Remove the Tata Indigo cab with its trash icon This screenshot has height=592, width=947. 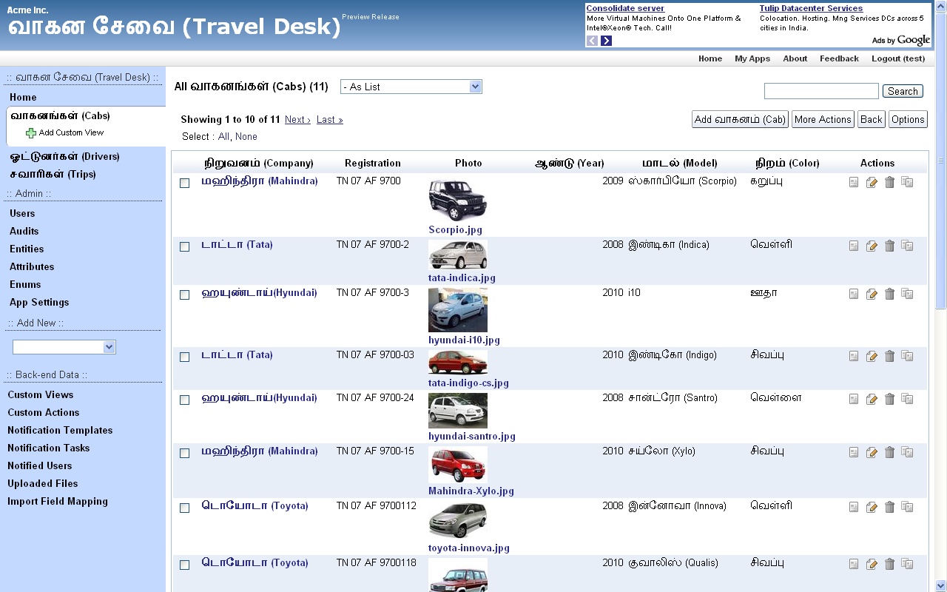889,356
